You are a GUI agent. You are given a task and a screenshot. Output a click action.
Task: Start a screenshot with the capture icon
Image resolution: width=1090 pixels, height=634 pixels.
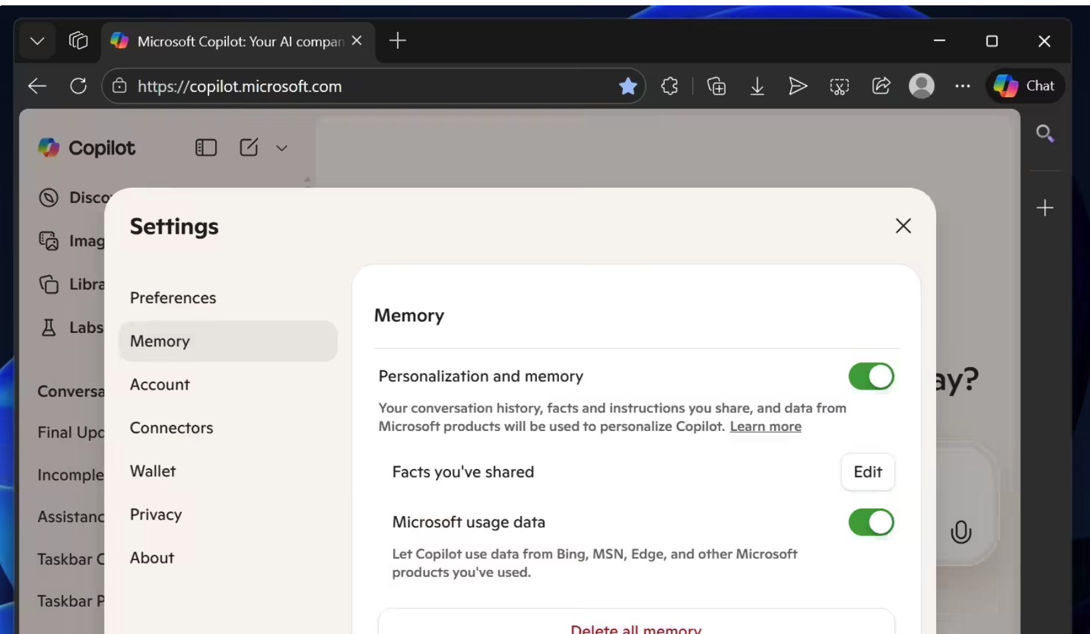(839, 86)
